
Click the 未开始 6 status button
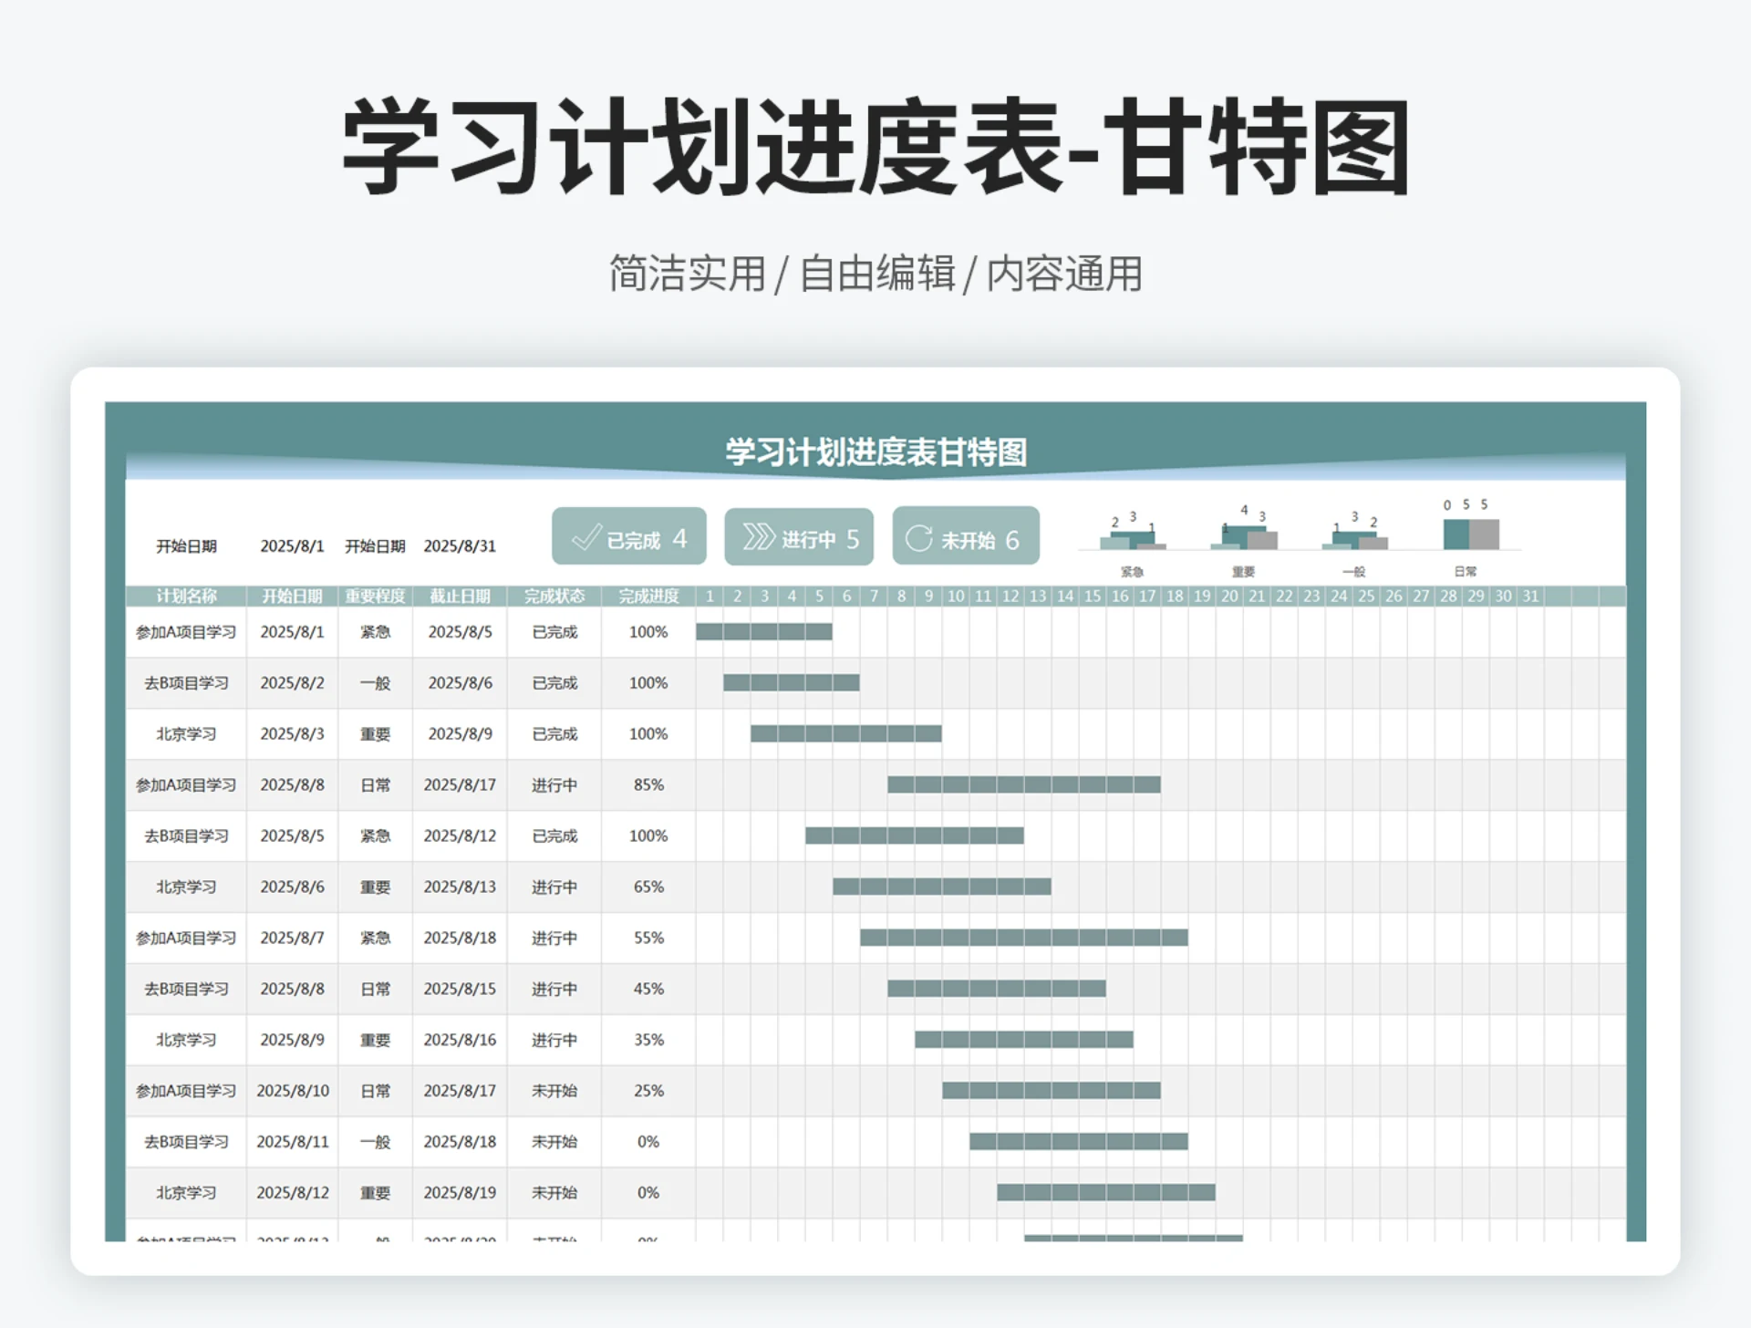pyautogui.click(x=967, y=535)
